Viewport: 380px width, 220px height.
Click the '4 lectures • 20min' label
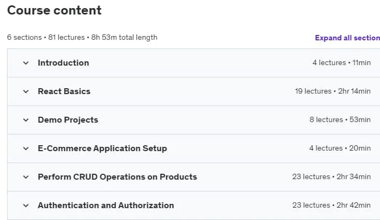coord(340,148)
